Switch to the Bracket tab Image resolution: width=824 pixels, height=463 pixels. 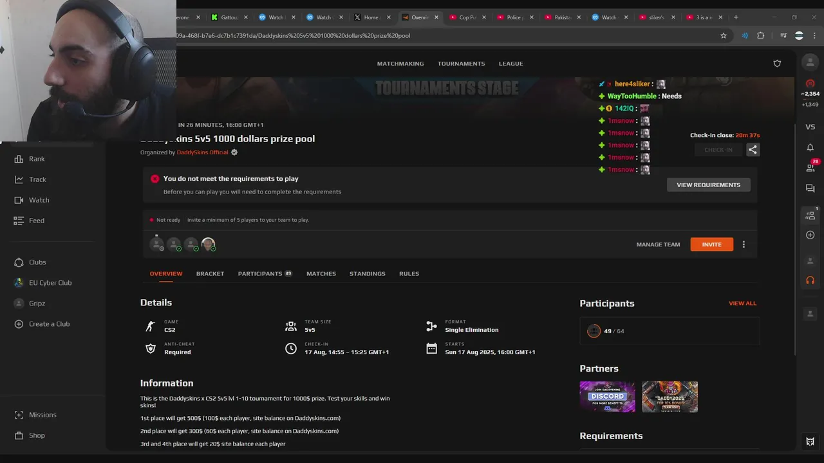coord(210,274)
